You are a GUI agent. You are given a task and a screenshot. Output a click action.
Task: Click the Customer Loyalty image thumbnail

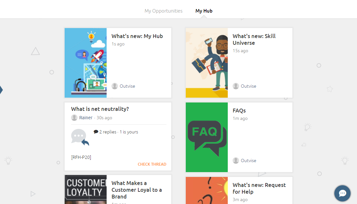point(86,190)
